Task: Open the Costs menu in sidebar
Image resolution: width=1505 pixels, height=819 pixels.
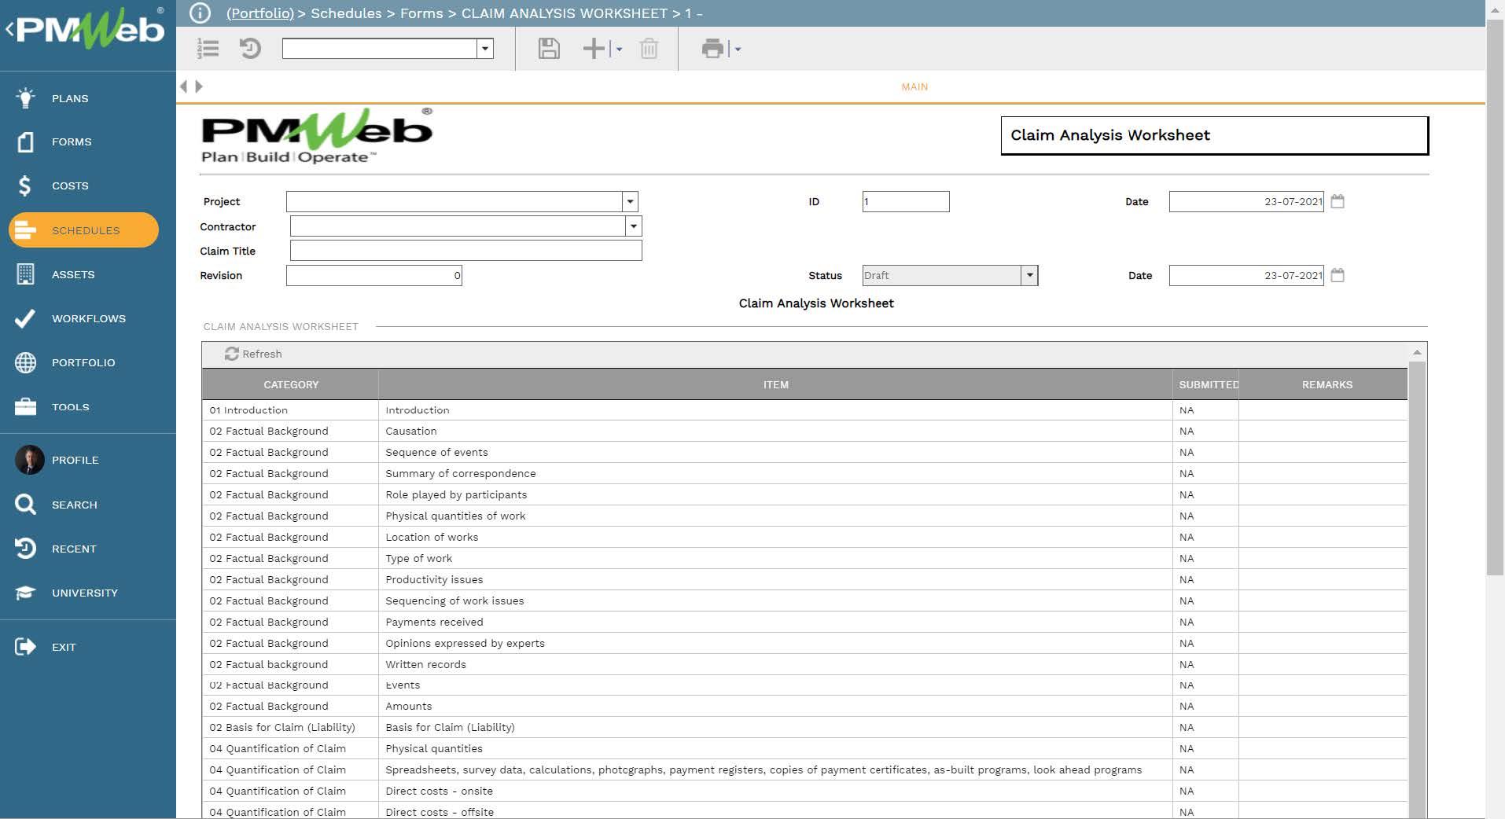Action: [70, 186]
